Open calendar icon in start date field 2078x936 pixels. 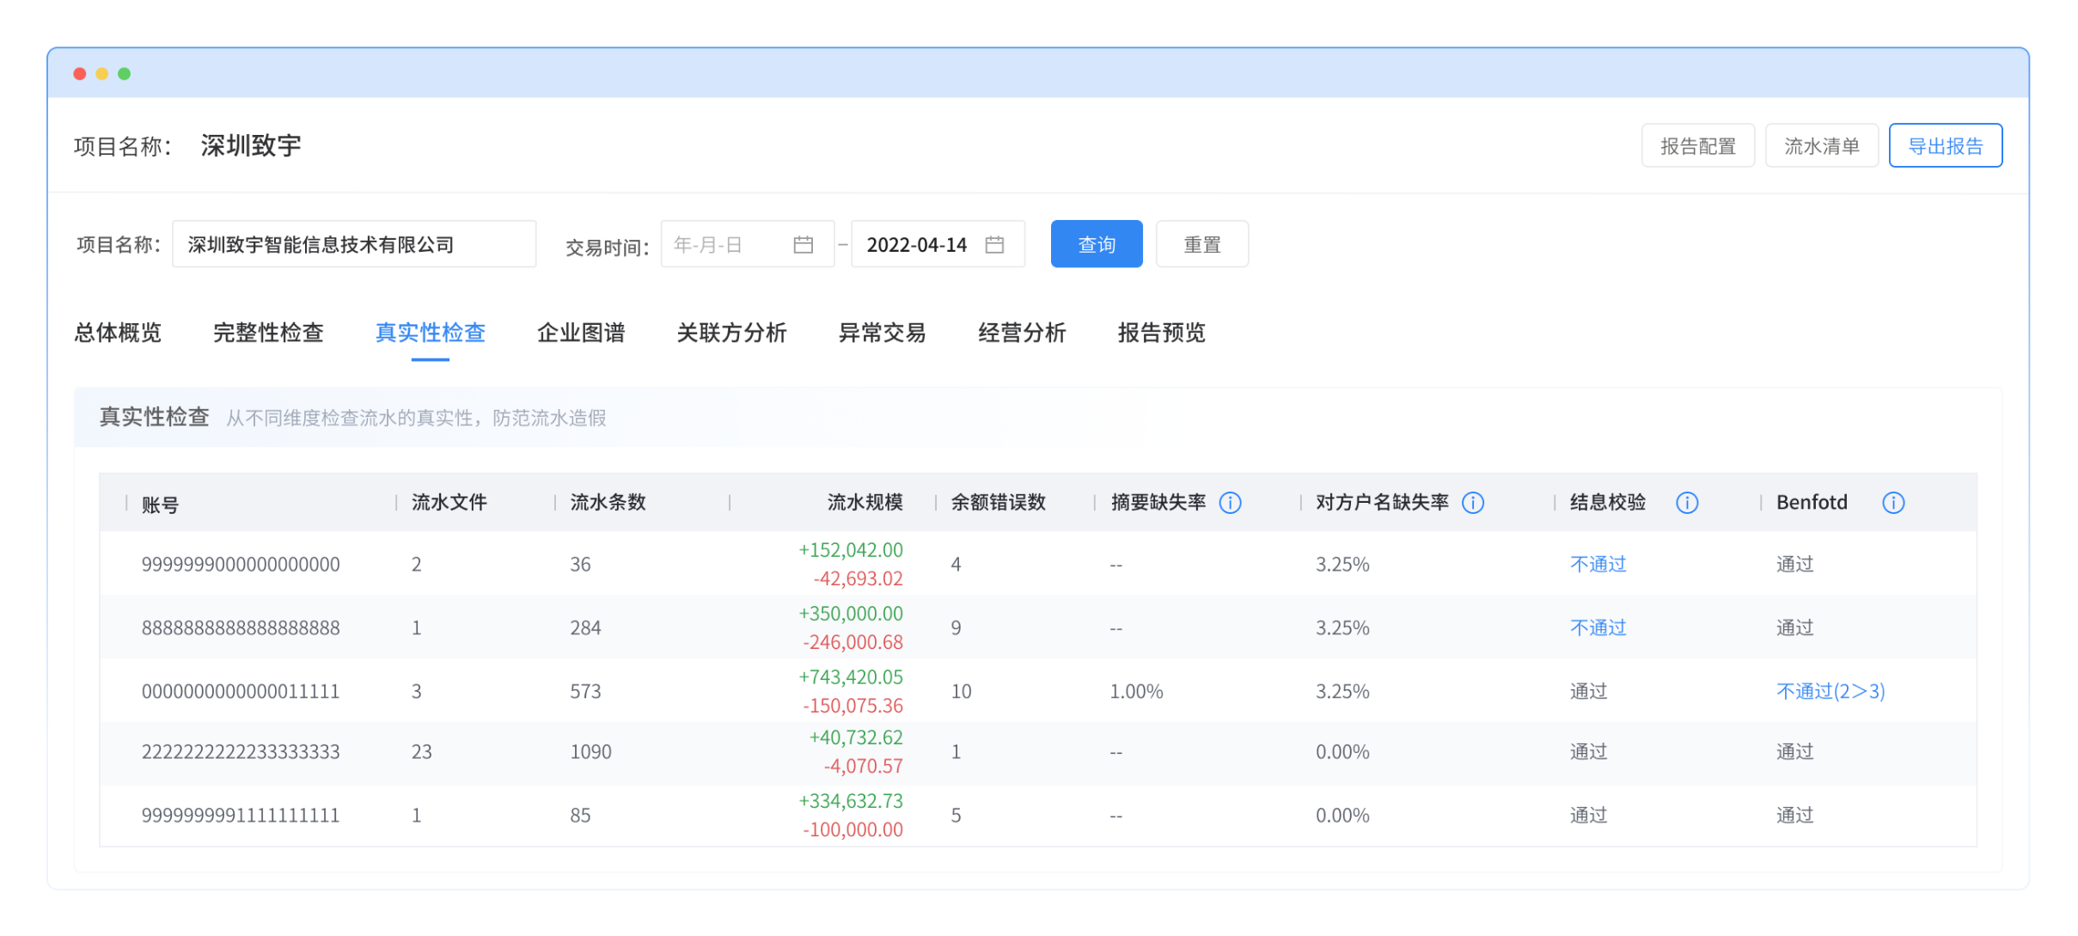click(x=803, y=245)
